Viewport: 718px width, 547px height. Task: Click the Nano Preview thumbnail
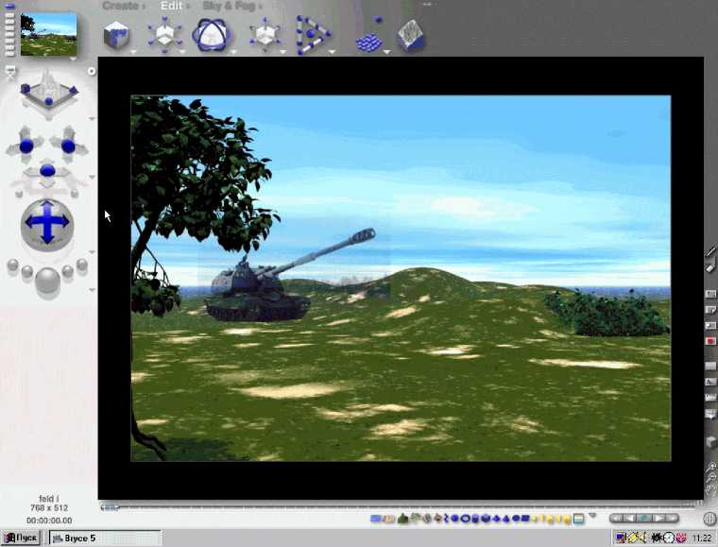click(48, 33)
